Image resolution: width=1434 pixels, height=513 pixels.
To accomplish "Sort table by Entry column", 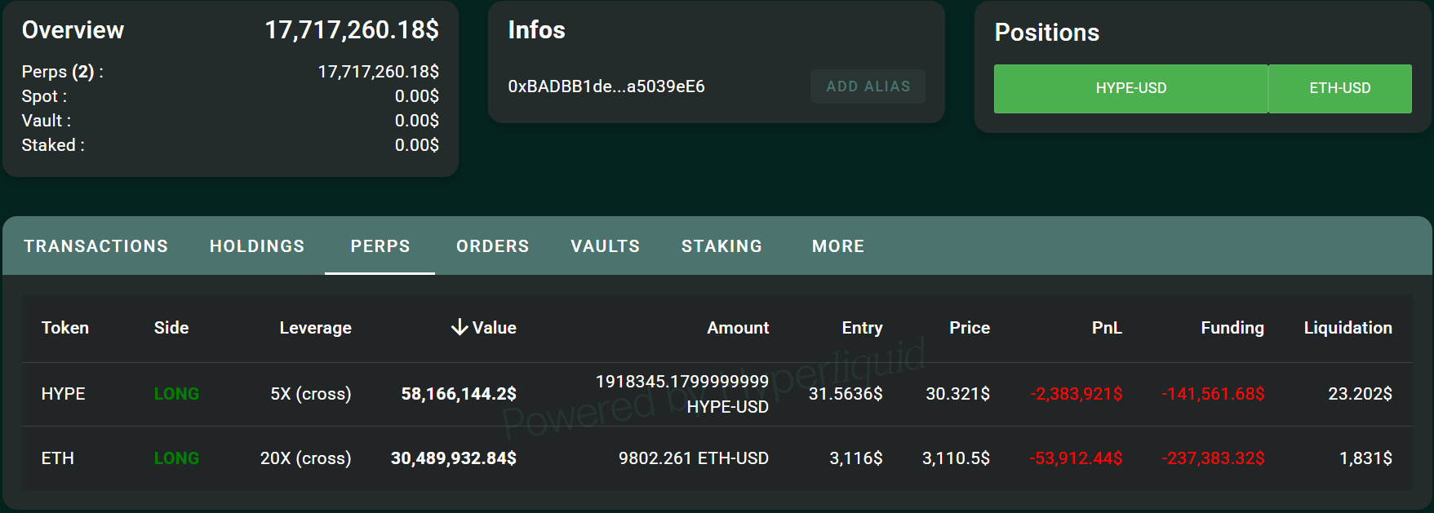I will [x=862, y=328].
